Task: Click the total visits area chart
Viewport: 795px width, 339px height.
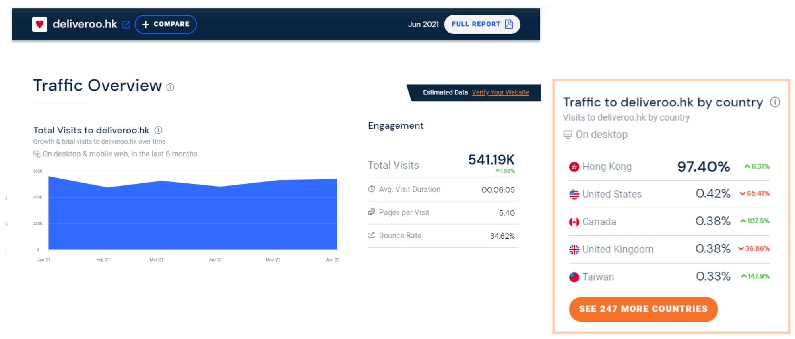Action: coord(193,213)
